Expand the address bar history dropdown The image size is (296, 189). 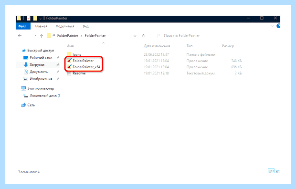[x=135, y=36]
